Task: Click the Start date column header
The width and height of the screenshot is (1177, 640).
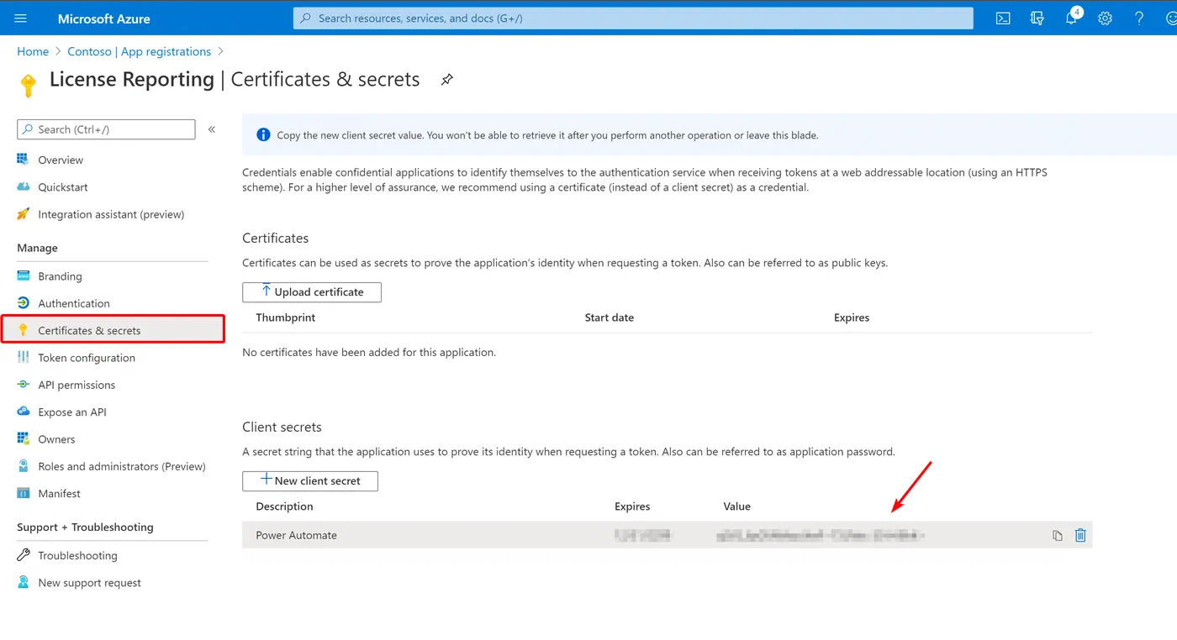Action: 610,317
